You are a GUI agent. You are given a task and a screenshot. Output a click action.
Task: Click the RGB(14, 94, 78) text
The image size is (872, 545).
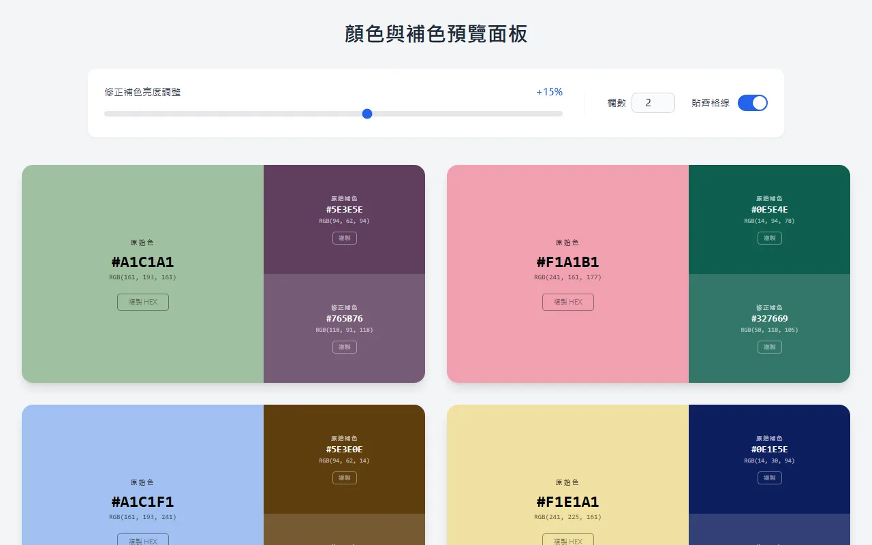coord(770,221)
